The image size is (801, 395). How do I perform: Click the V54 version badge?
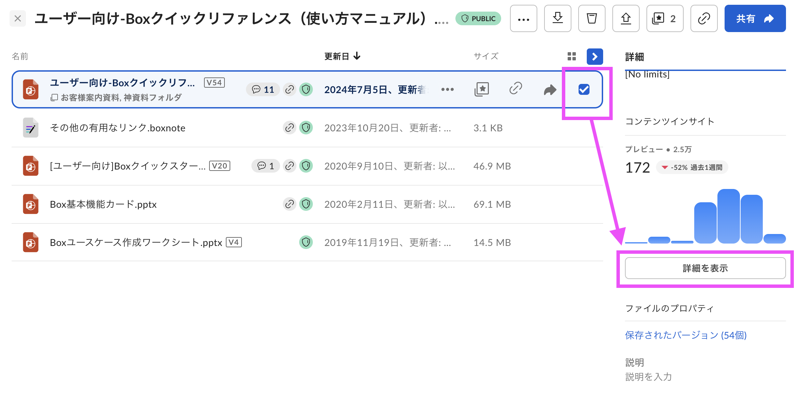pos(214,83)
